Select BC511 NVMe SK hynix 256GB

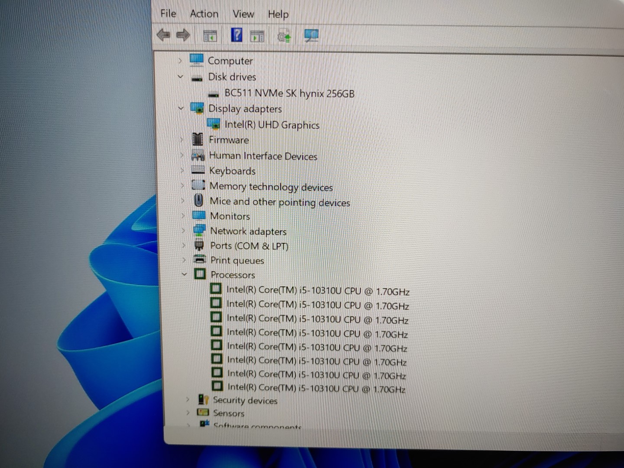[x=289, y=93]
